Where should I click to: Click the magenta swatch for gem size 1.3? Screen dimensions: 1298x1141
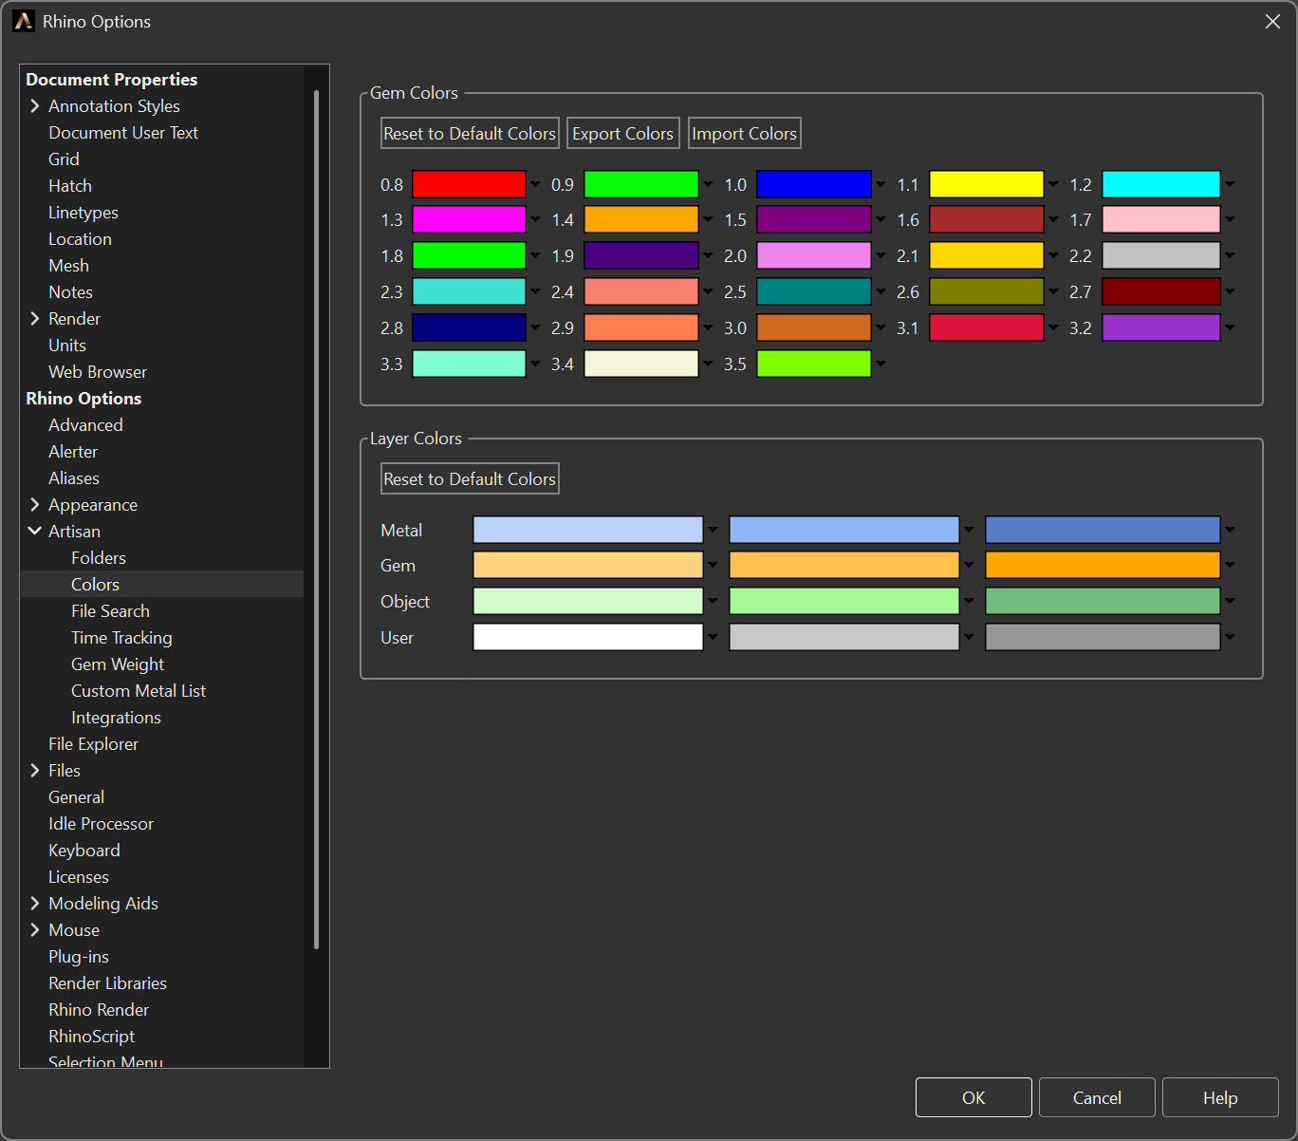[469, 219]
